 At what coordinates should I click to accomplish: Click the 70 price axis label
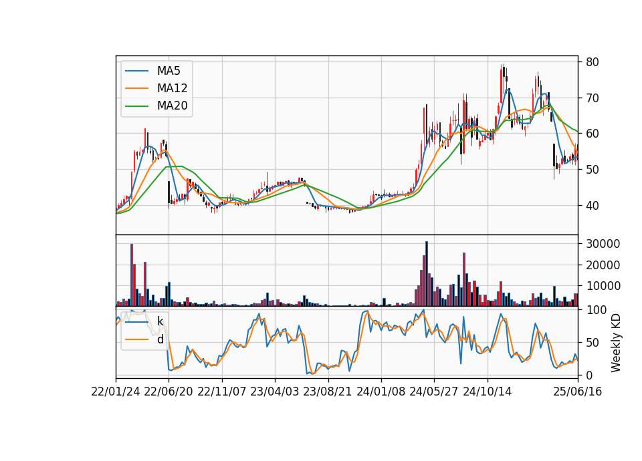point(592,98)
